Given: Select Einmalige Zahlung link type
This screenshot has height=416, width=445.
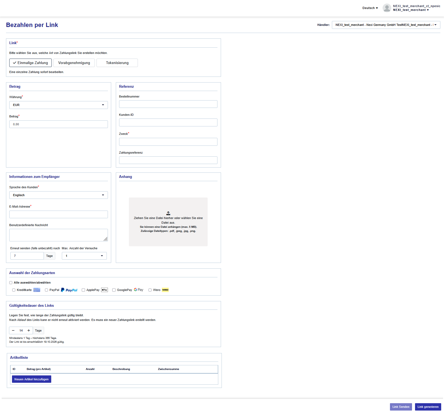Looking at the screenshot, I should click(x=31, y=63).
